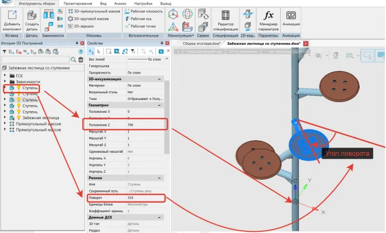Select the 3D-прямоугольный массив tool
Viewport: 386px width, 233px height.
(x=94, y=11)
